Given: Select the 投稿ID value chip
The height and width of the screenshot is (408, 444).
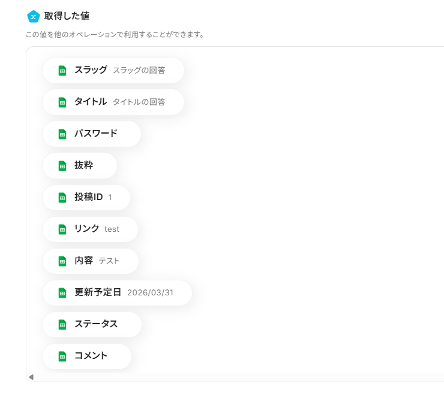Looking at the screenshot, I should (x=86, y=198).
